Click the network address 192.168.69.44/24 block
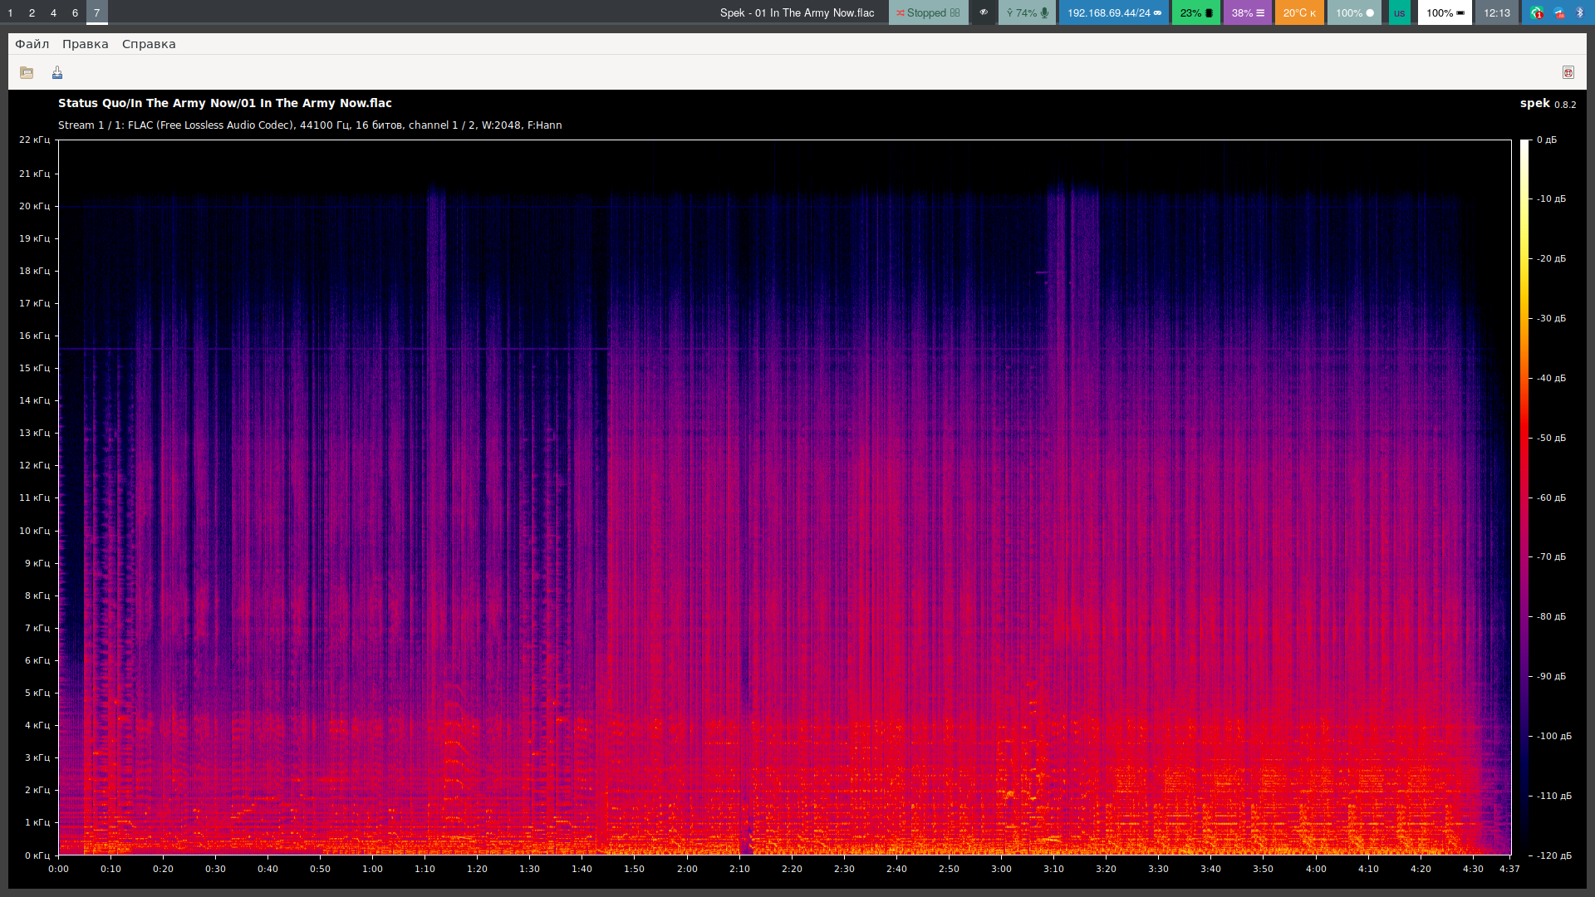This screenshot has height=897, width=1595. click(x=1113, y=12)
